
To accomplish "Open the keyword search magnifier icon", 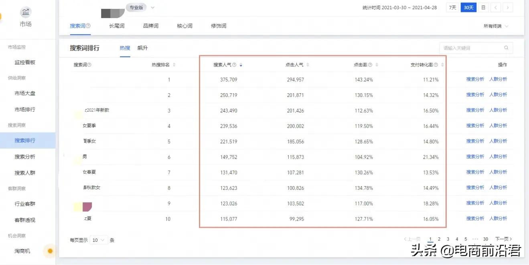I will click(506, 48).
